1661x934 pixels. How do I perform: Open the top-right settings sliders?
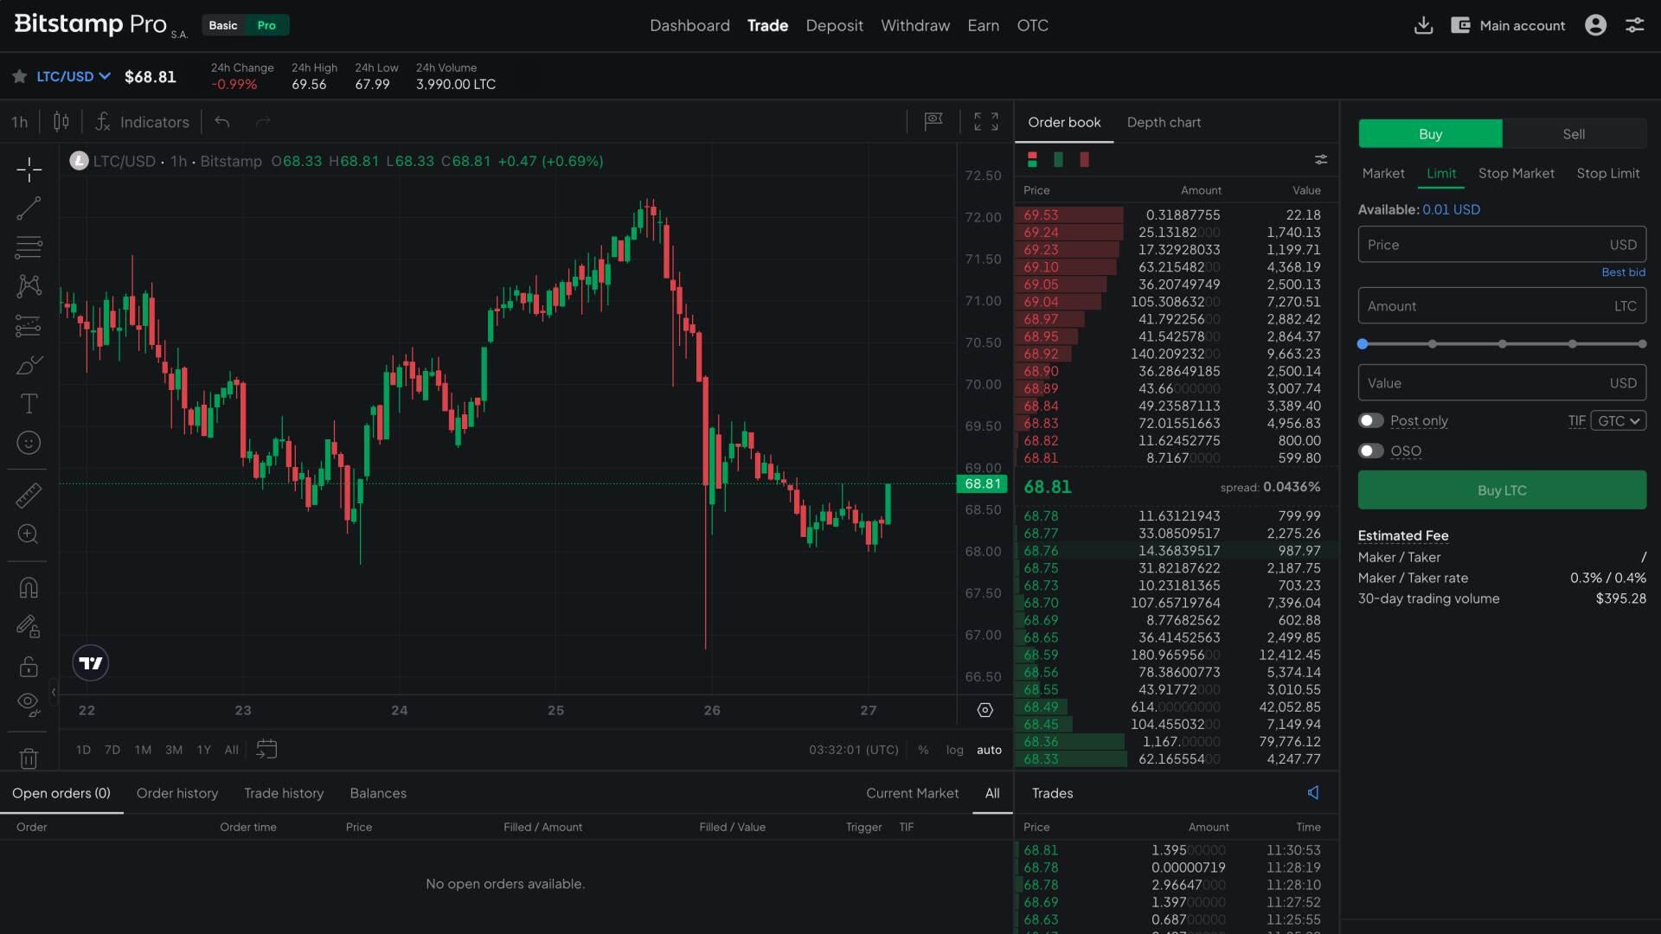point(1634,25)
